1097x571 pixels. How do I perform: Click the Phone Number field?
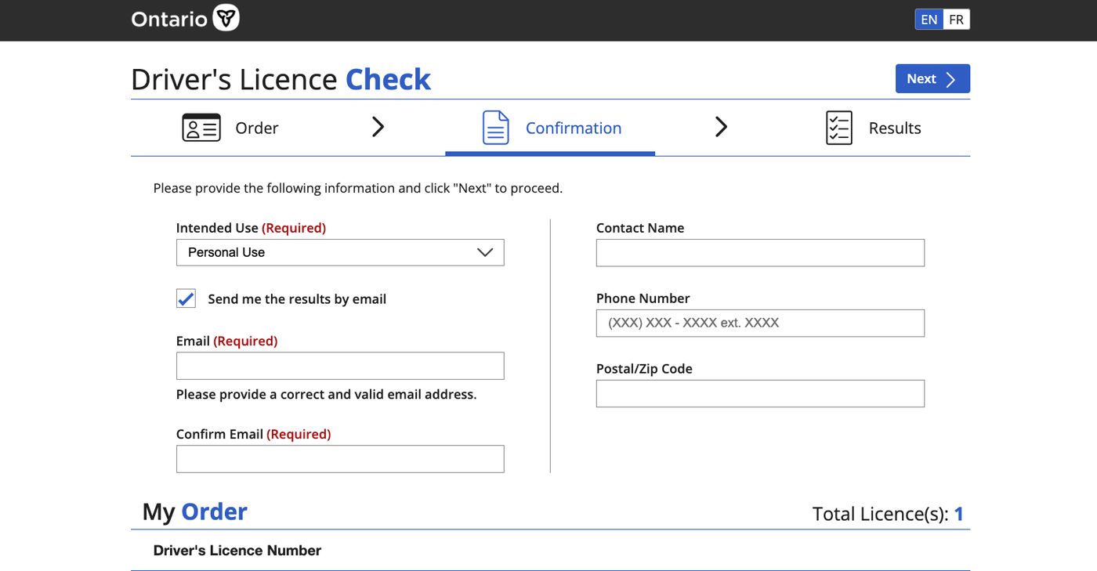click(x=760, y=323)
